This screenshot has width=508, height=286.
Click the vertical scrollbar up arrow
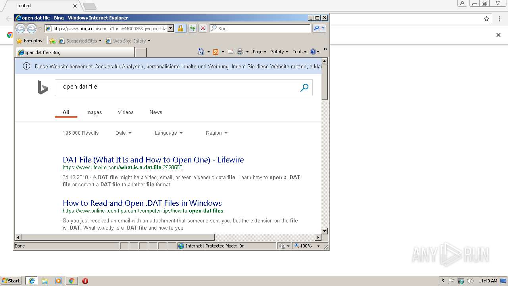pyautogui.click(x=324, y=62)
